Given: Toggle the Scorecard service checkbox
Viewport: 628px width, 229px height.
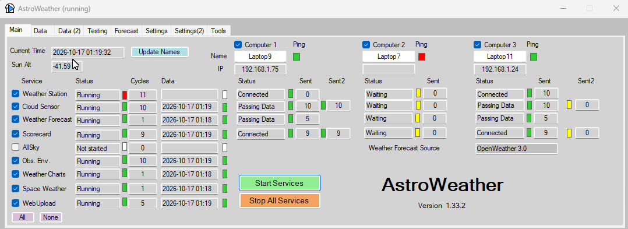Looking at the screenshot, I should click(16, 133).
